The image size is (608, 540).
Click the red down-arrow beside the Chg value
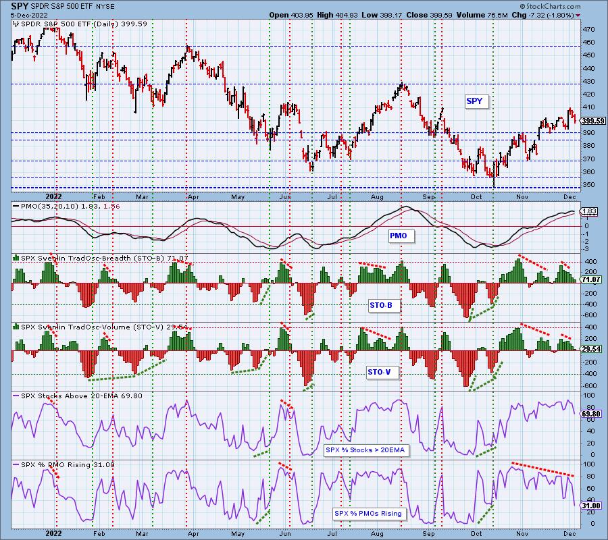(578, 16)
